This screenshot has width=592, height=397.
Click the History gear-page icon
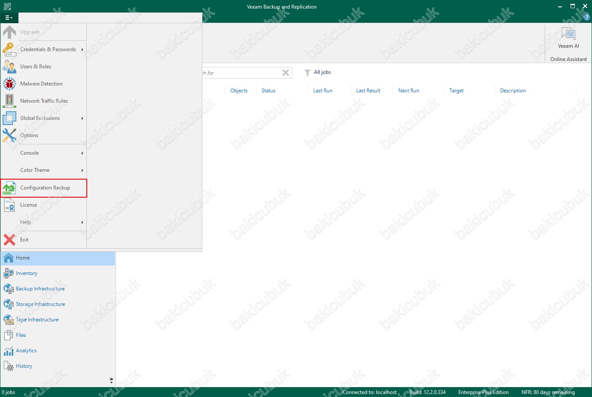(x=9, y=366)
